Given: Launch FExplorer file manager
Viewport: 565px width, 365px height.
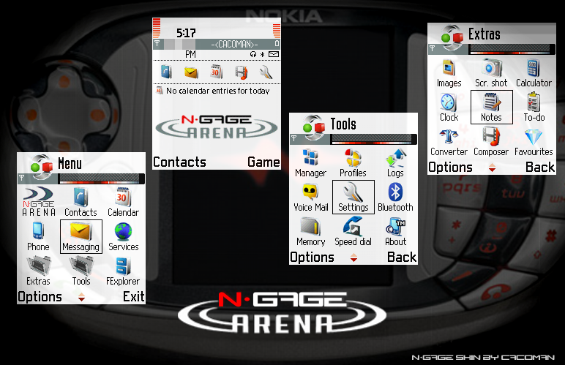Looking at the screenshot, I should pos(123,271).
